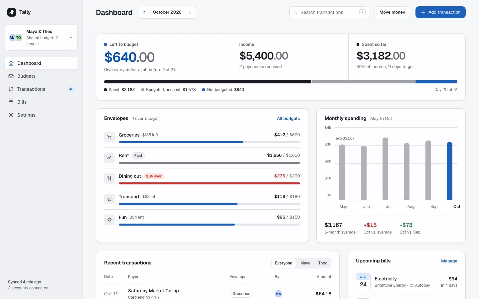This screenshot has height=299, width=479.
Task: Click the Bills calendar icon in sidebar
Action: 11,102
